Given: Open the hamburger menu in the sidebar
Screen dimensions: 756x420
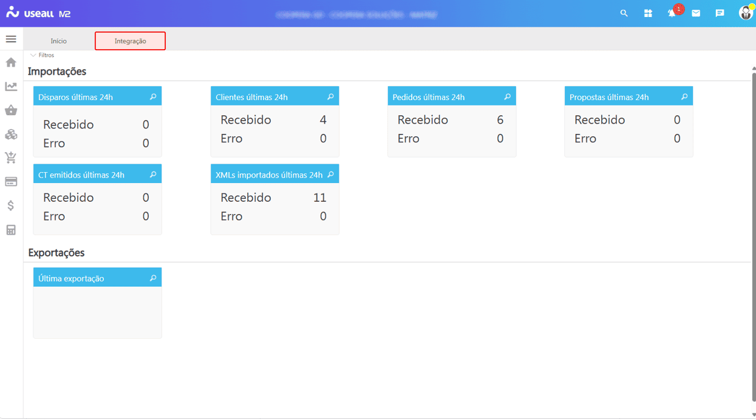Looking at the screenshot, I should 11,39.
